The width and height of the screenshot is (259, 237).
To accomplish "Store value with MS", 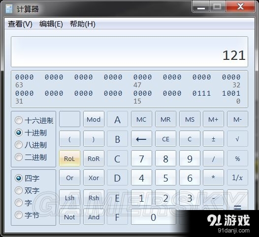I will click(x=190, y=119).
